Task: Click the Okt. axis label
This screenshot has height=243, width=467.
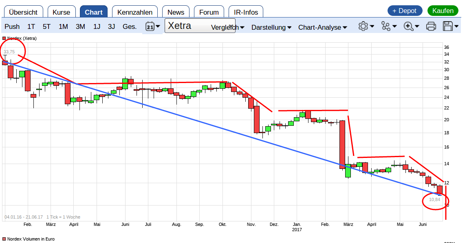Action: [x=222, y=224]
